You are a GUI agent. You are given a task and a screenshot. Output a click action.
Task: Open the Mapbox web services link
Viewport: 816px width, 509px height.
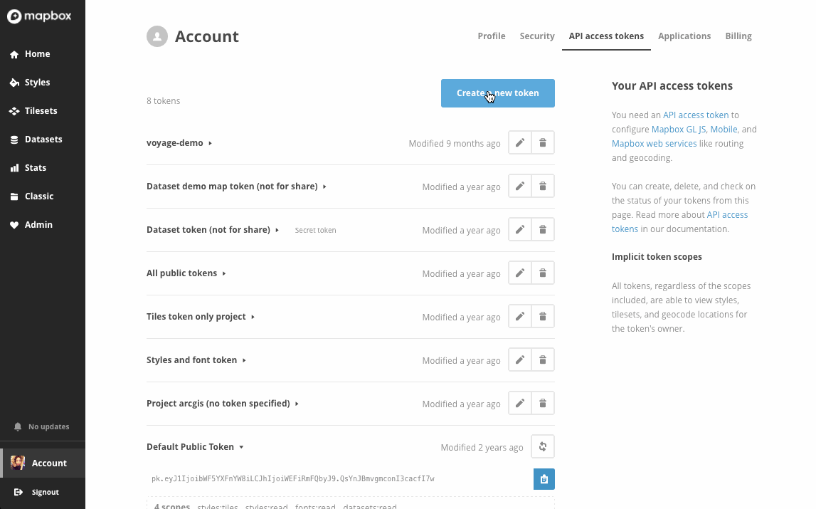point(655,143)
